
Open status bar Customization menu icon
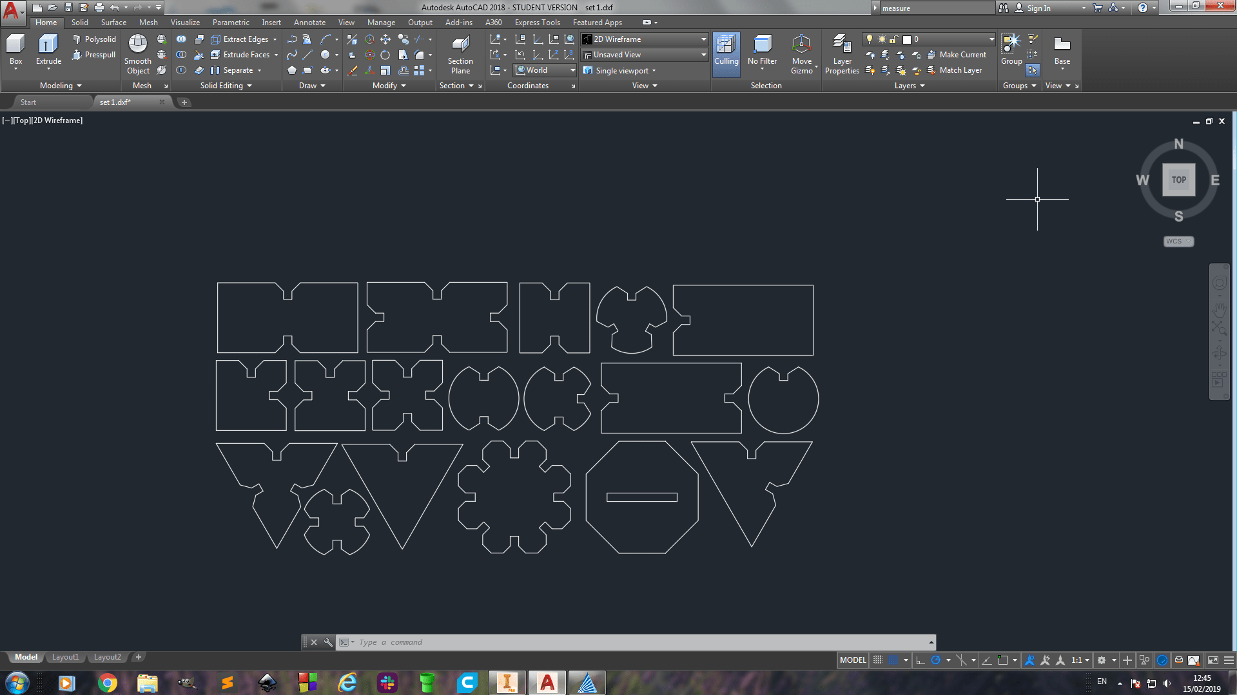tap(1229, 660)
